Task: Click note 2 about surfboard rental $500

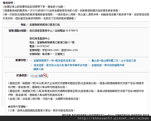Action: coord(61,11)
